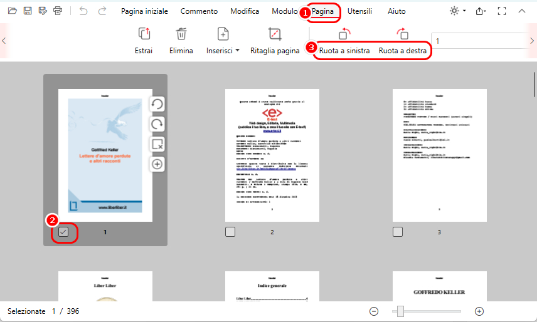The image size is (537, 322).
Task: Toggle full screen mode icon
Action: [x=502, y=11]
